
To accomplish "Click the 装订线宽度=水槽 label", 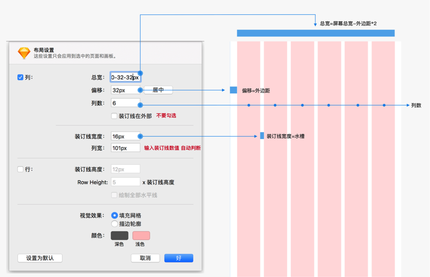I will click(x=285, y=136).
